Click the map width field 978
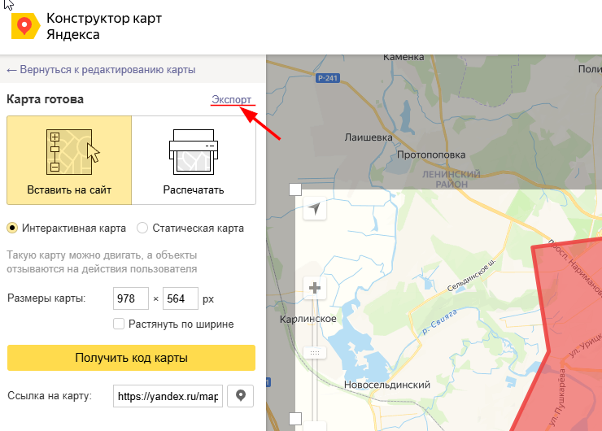602x431 pixels. [x=131, y=298]
